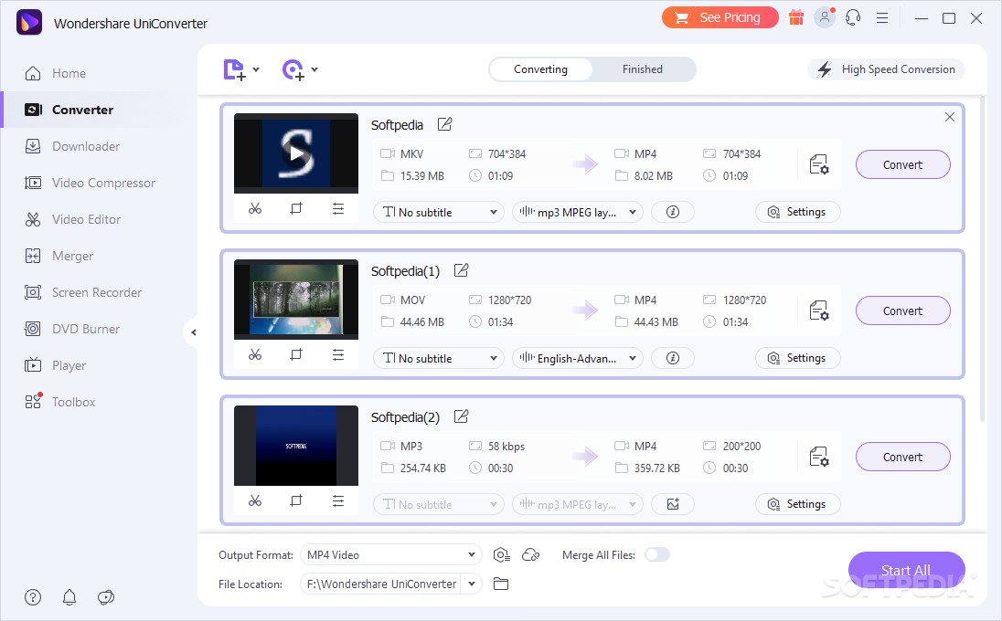Open Settings for the Softpedia file
Image resolution: width=1002 pixels, height=621 pixels.
(797, 212)
